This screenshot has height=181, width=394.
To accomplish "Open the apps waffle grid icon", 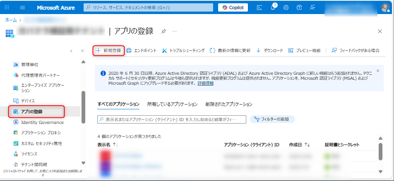I will pyautogui.click(x=7, y=7).
